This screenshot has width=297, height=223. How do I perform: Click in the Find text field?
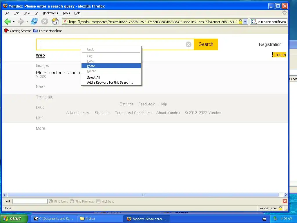tap(30, 201)
